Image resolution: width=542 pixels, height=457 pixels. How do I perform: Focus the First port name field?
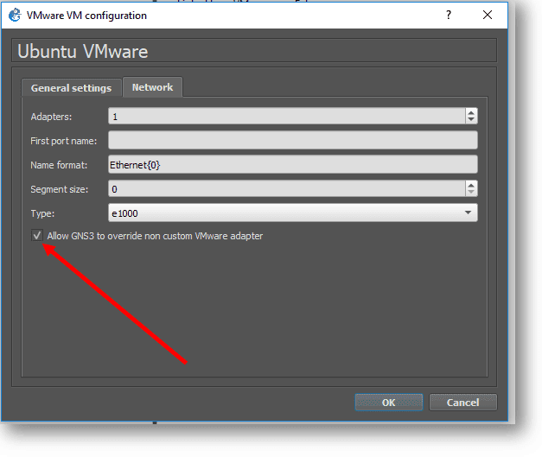click(x=293, y=140)
